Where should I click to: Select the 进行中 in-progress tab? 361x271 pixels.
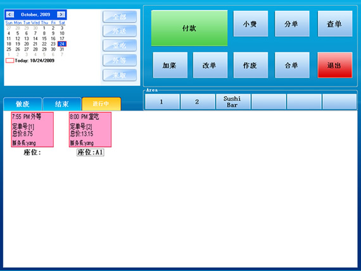pyautogui.click(x=101, y=104)
